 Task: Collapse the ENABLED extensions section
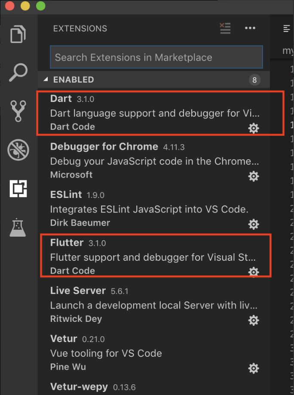click(45, 80)
